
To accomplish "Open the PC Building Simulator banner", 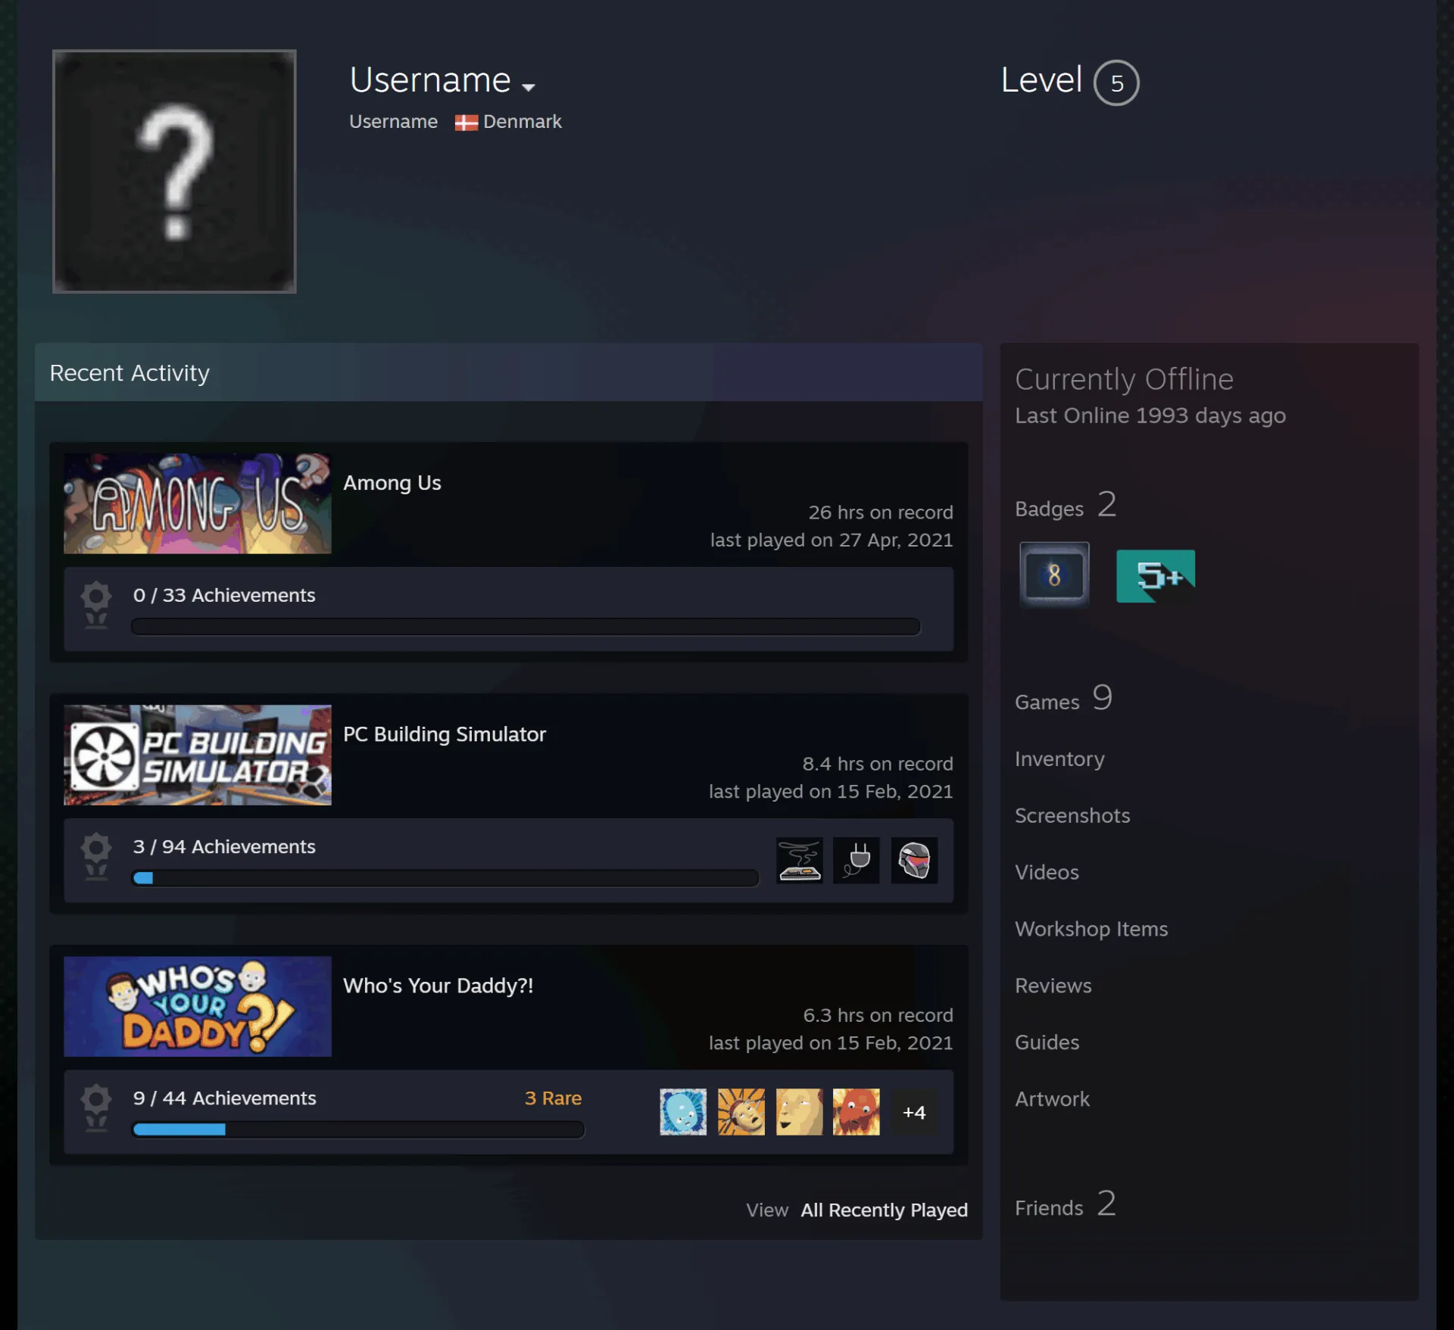I will [198, 755].
